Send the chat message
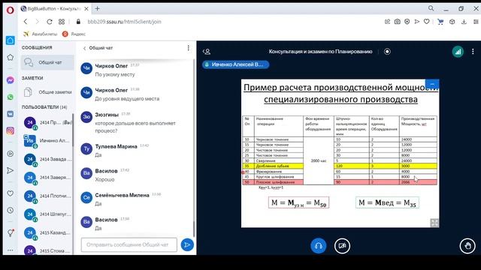This screenshot has height=270, width=481. tap(187, 245)
